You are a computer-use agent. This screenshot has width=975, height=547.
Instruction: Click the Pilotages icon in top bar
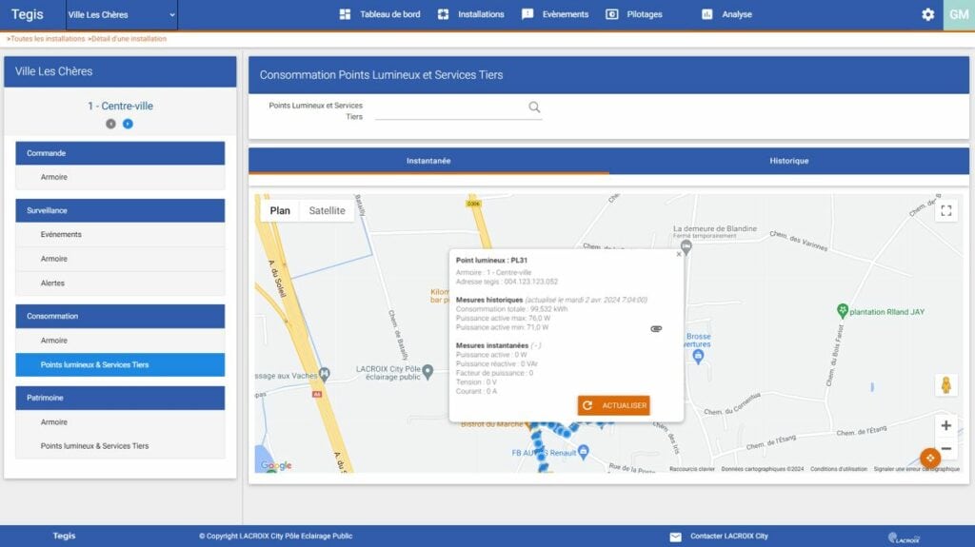[612, 14]
